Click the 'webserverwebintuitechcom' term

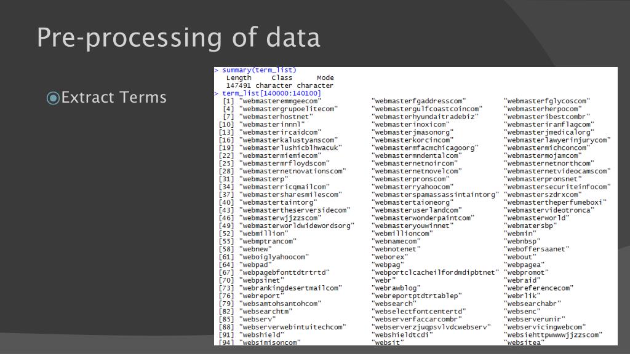[x=292, y=327]
